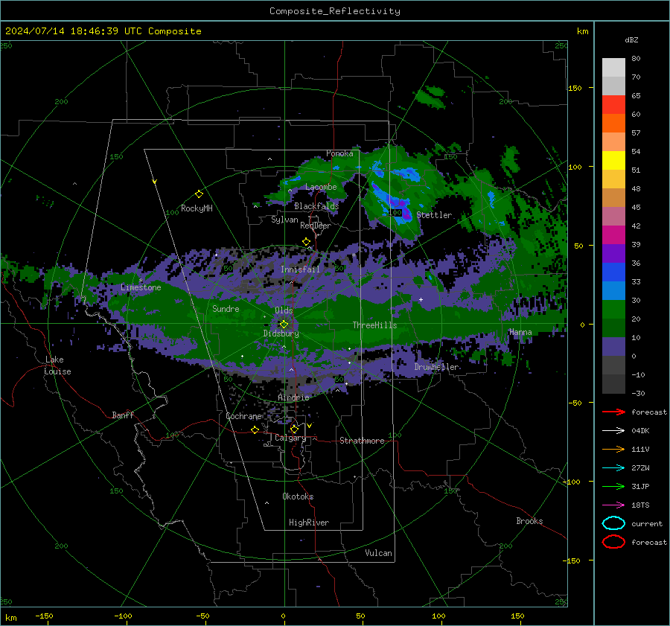
Task: Click the Ponoka label
Action: click(x=339, y=153)
